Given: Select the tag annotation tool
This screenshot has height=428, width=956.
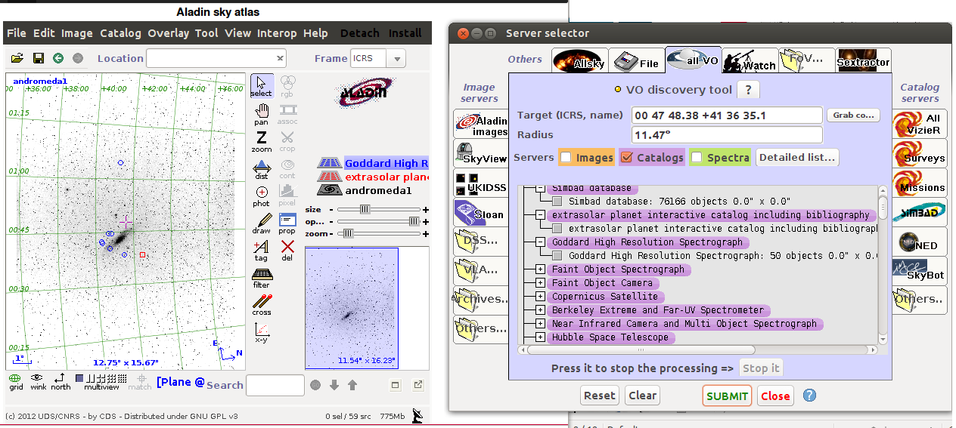Looking at the screenshot, I should click(x=262, y=251).
